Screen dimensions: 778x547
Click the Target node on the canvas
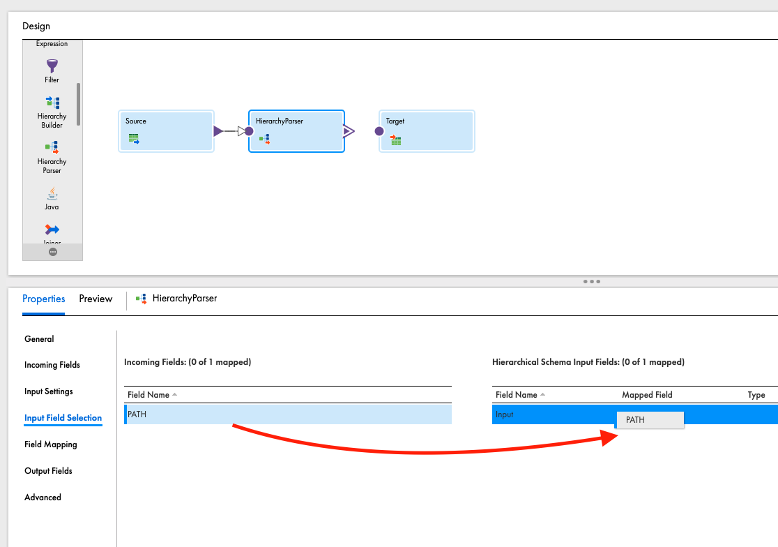[427, 131]
